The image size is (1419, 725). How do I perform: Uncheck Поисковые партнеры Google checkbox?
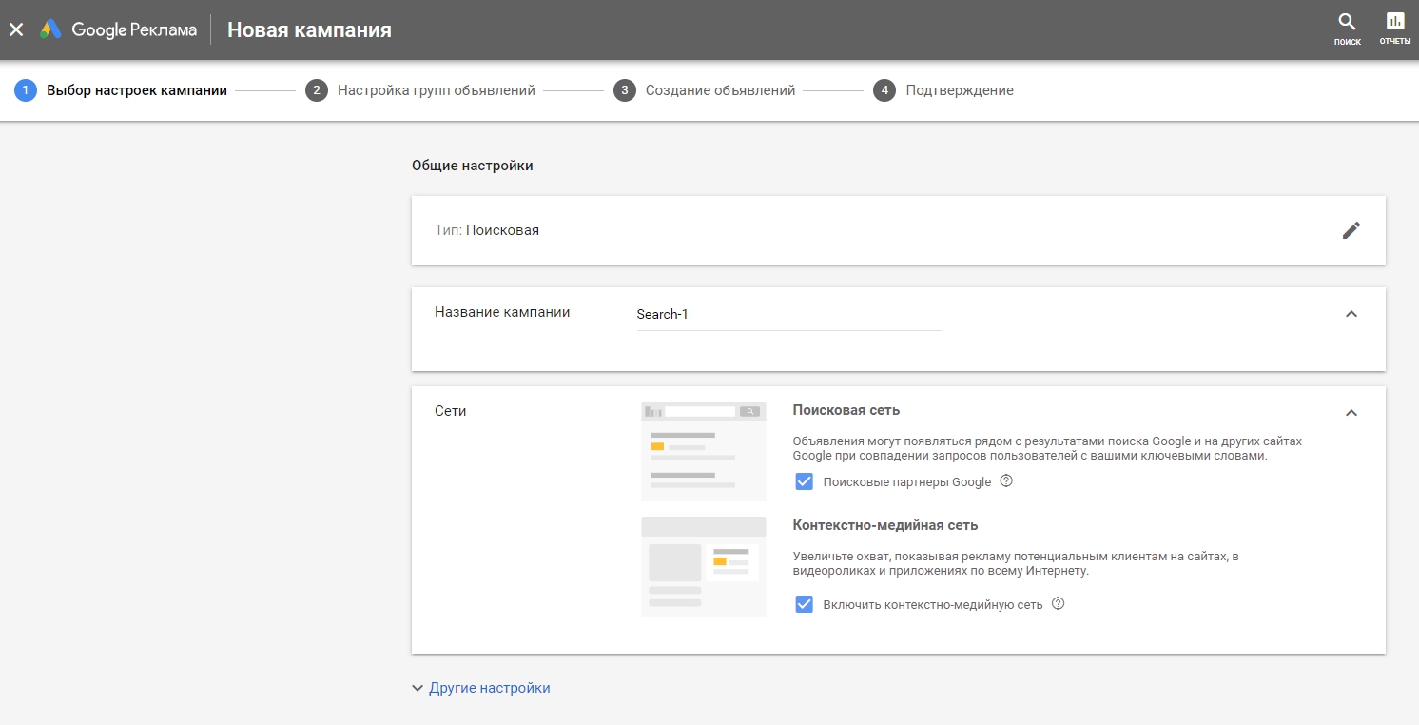click(805, 481)
